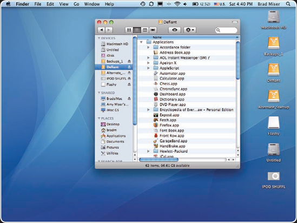The image size is (297, 223).
Task: Switch Finder to Cover Flow view
Action: pyautogui.click(x=153, y=30)
